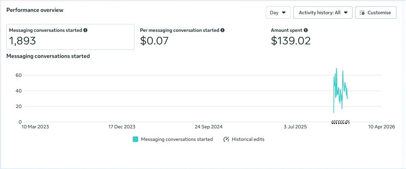Click the 24 Sep 2024 axis date
Viewport: 406px width, 169px height.
tap(209, 127)
